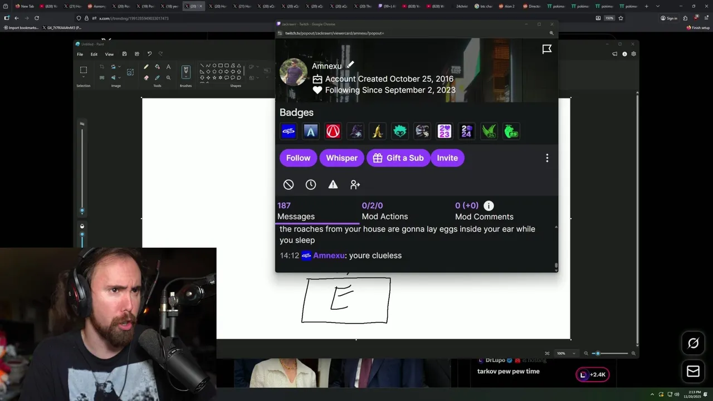Click the Crop tool in Paint
This screenshot has height=401, width=713.
click(x=102, y=67)
